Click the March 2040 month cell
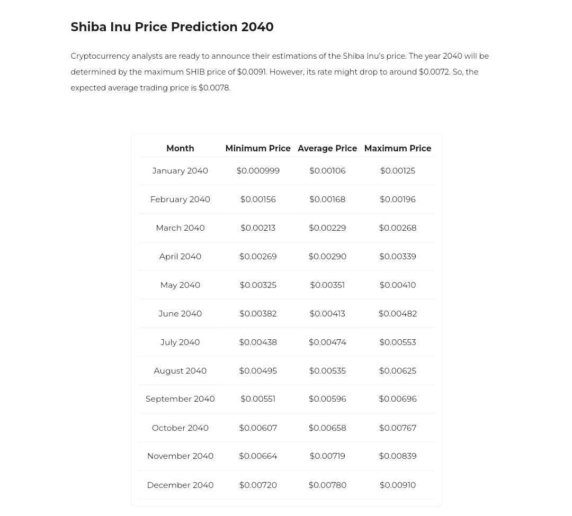This screenshot has height=516, width=572. (180, 228)
